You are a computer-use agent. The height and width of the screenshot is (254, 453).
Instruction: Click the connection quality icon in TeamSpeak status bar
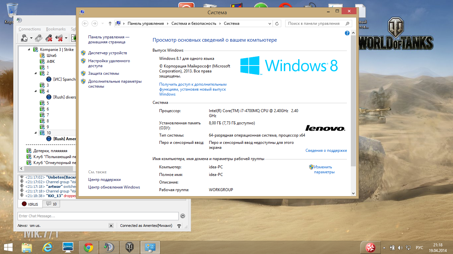pyautogui.click(x=179, y=226)
